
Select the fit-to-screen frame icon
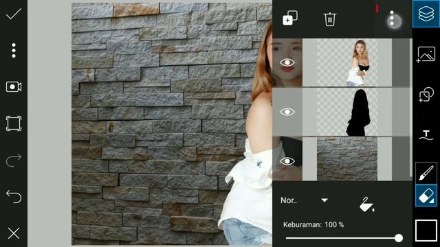pyautogui.click(x=14, y=123)
